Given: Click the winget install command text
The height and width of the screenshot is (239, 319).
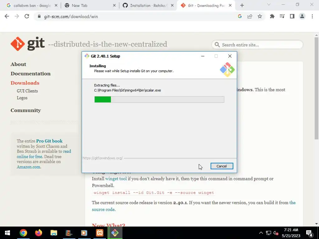Looking at the screenshot, I should click(154, 193).
